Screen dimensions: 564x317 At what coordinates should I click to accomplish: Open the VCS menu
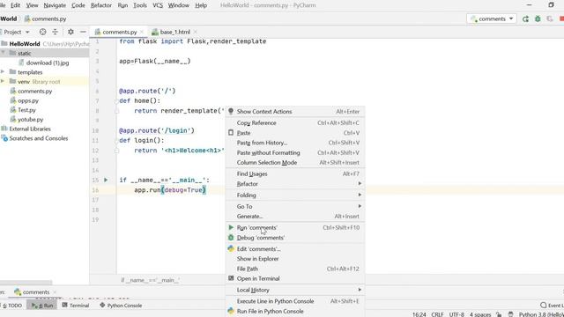tap(158, 5)
